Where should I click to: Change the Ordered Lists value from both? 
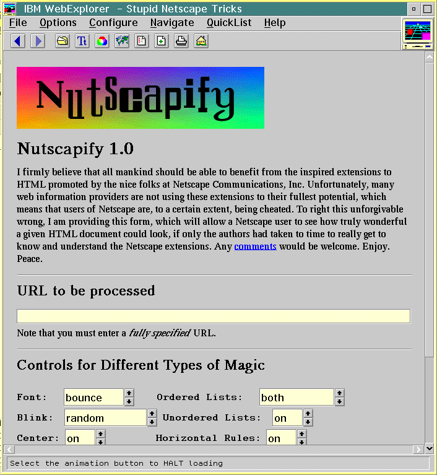pyautogui.click(x=339, y=397)
